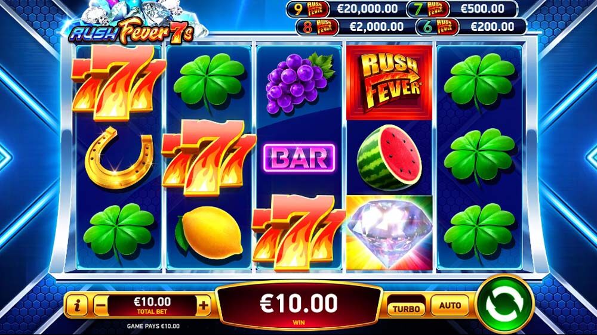Click the Rush Fever 7s logo
Screen dimensions: 597x335
[132, 30]
